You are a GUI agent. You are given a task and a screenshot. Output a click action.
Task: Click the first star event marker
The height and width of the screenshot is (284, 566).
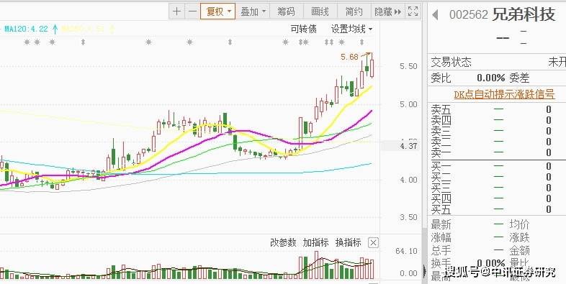pos(27,42)
